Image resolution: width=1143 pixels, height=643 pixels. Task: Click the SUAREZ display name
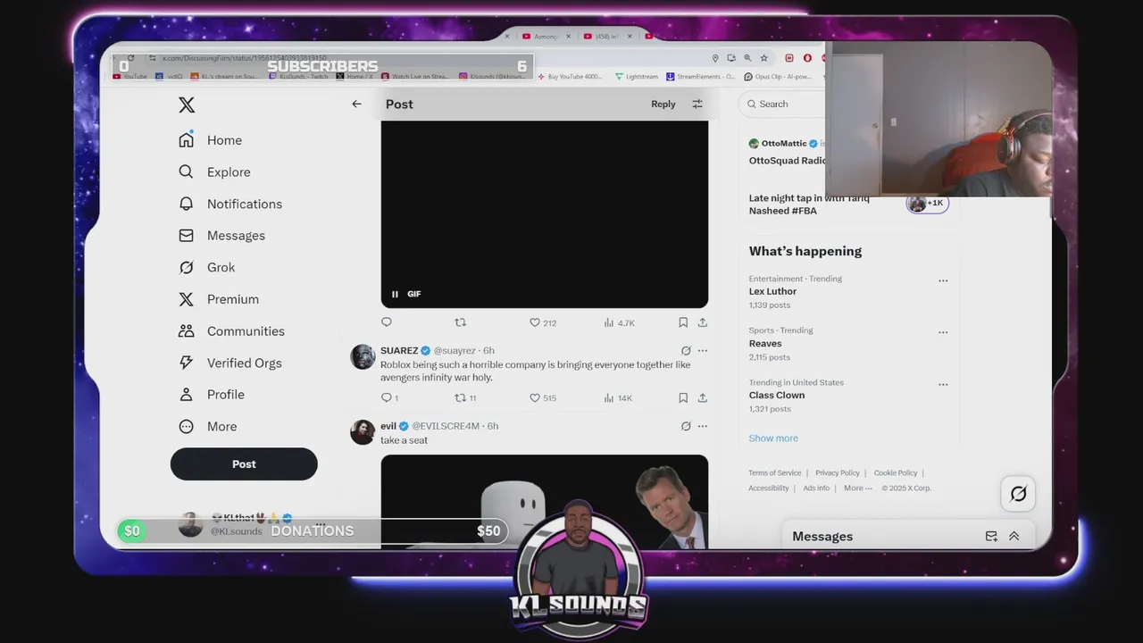pos(399,351)
